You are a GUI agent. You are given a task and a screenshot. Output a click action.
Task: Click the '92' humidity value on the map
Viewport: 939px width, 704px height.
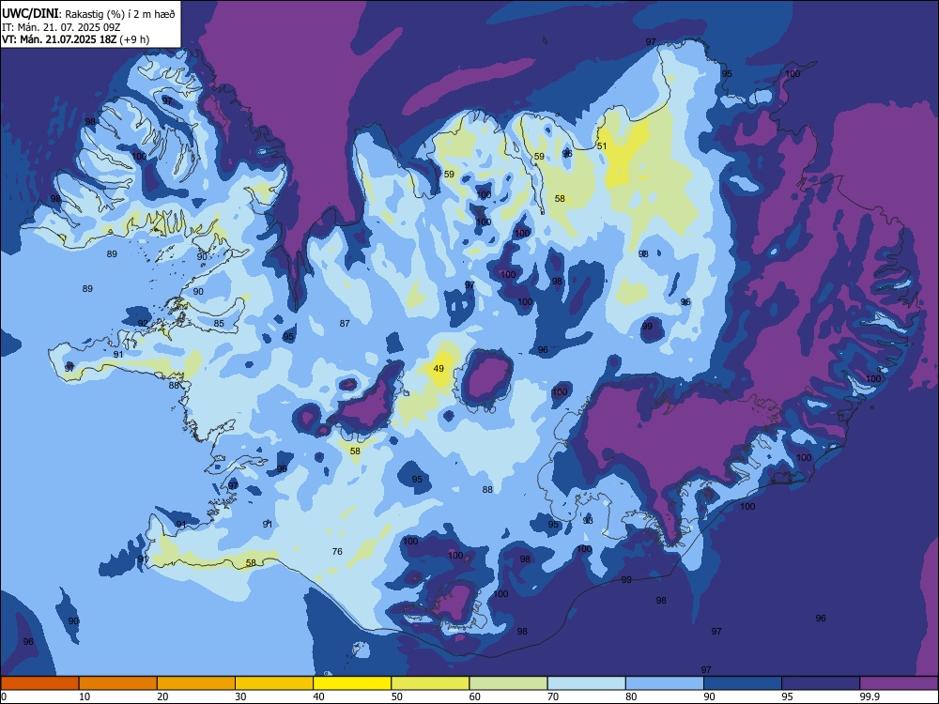click(143, 323)
